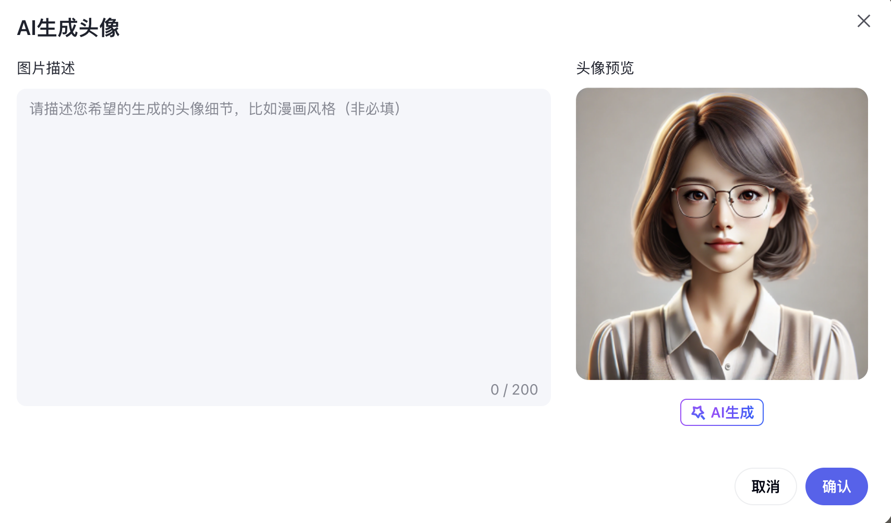Click the AI生成头像 dialog title

pos(68,28)
